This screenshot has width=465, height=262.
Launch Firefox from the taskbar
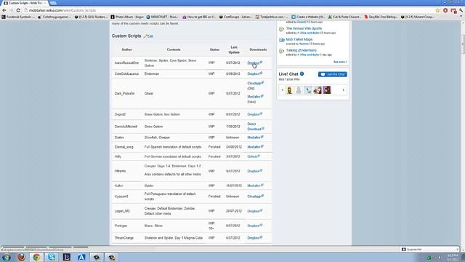pyautogui.click(x=21, y=257)
